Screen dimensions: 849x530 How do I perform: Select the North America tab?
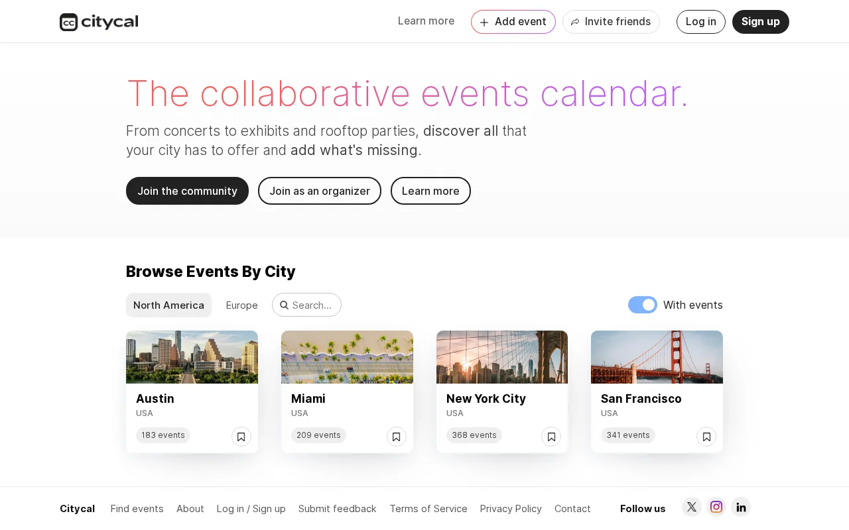click(168, 305)
